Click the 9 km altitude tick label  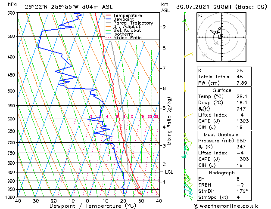164,27
